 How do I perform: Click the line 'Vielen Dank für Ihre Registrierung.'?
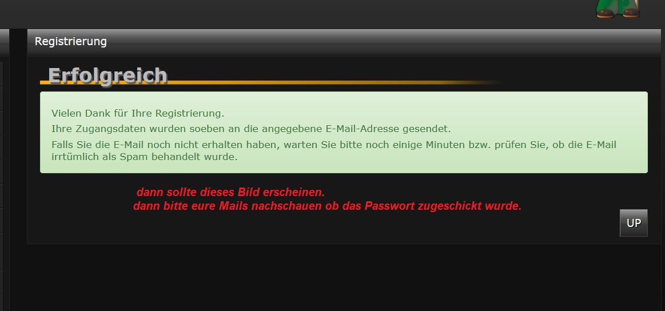[x=138, y=114]
